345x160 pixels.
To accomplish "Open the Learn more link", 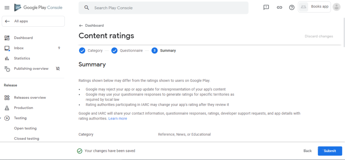I will click(x=118, y=118).
